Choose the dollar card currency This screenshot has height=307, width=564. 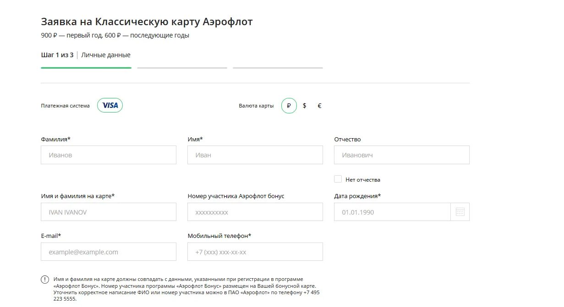point(305,106)
